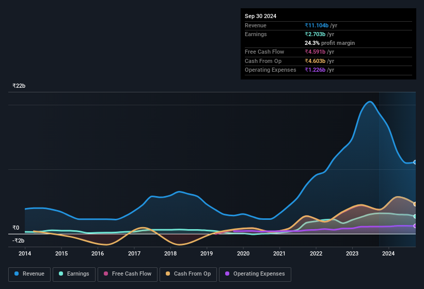424x289 pixels.
Task: Click the ₹11.104b revenue value
Action: click(x=317, y=25)
